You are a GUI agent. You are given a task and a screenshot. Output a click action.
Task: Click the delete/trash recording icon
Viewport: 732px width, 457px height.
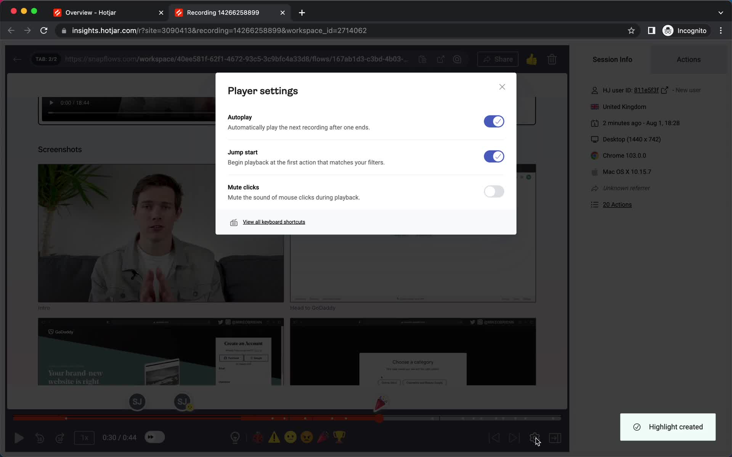[x=552, y=59]
